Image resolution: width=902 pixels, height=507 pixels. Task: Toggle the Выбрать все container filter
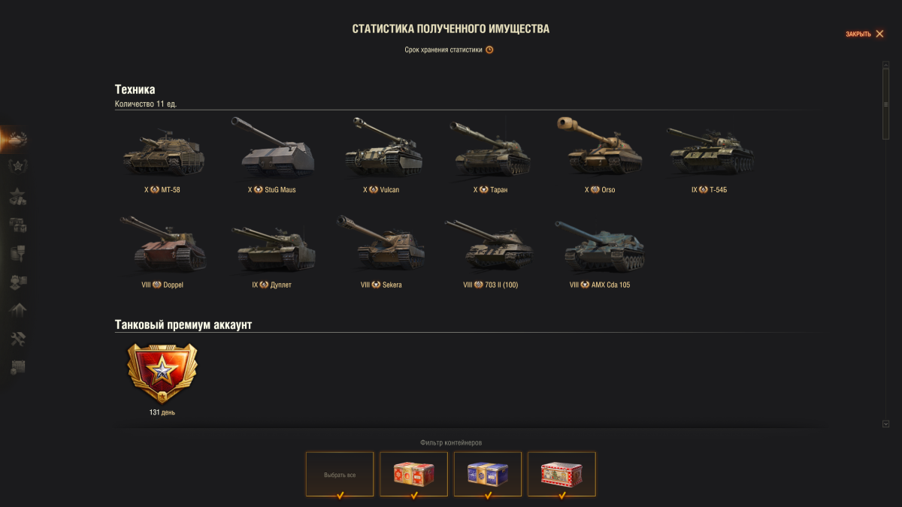coord(340,474)
